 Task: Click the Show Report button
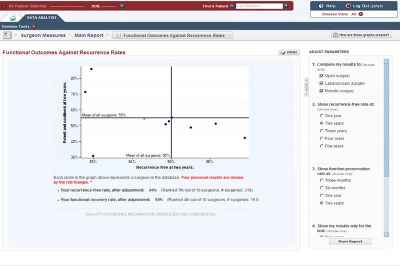pos(353,241)
